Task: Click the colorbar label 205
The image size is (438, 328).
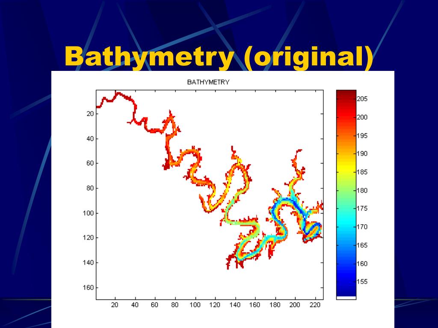Action: (362, 99)
